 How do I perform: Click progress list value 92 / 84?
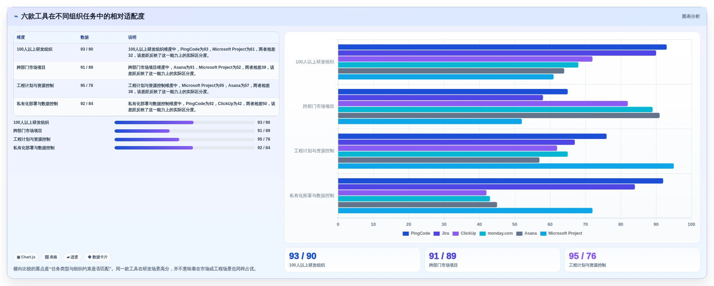click(264, 148)
